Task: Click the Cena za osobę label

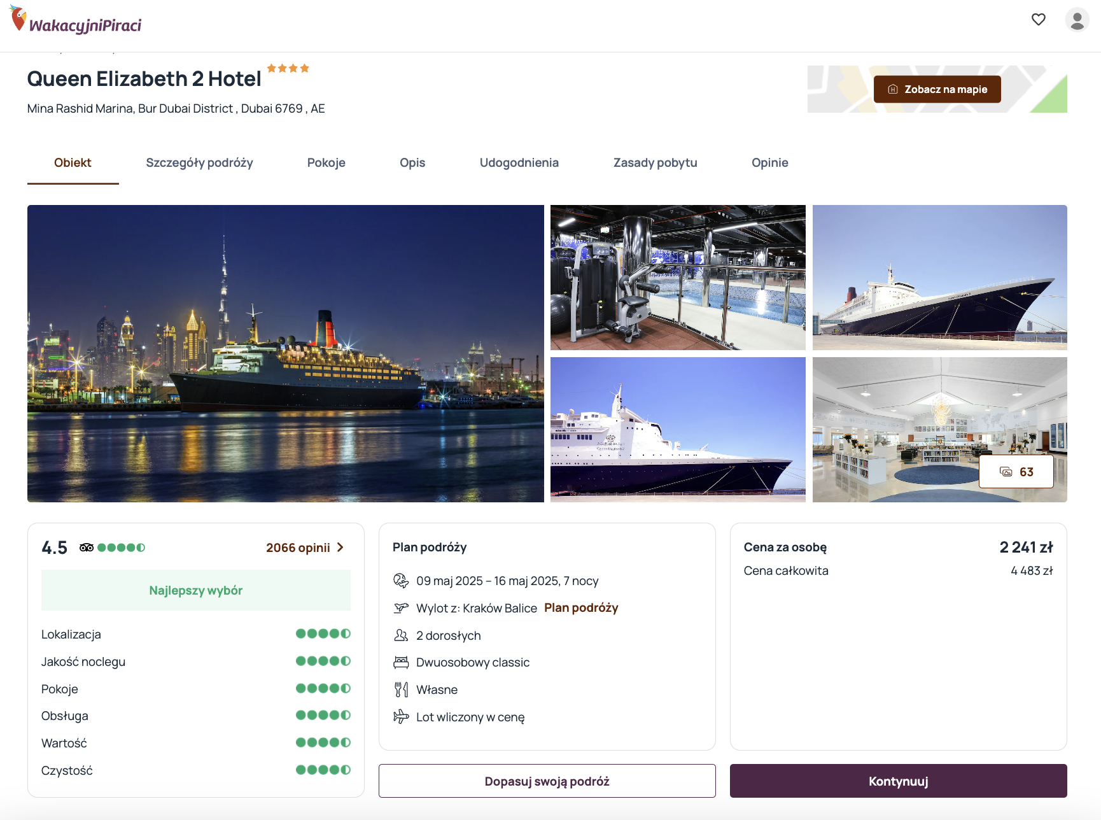Action: pyautogui.click(x=785, y=548)
